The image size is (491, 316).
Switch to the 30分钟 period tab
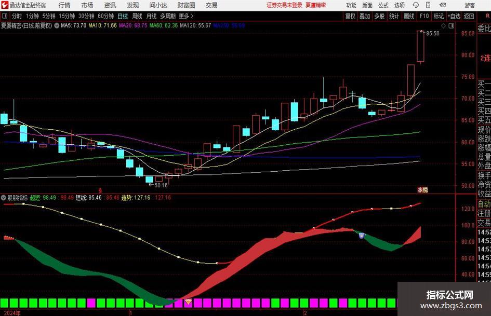pos(86,16)
